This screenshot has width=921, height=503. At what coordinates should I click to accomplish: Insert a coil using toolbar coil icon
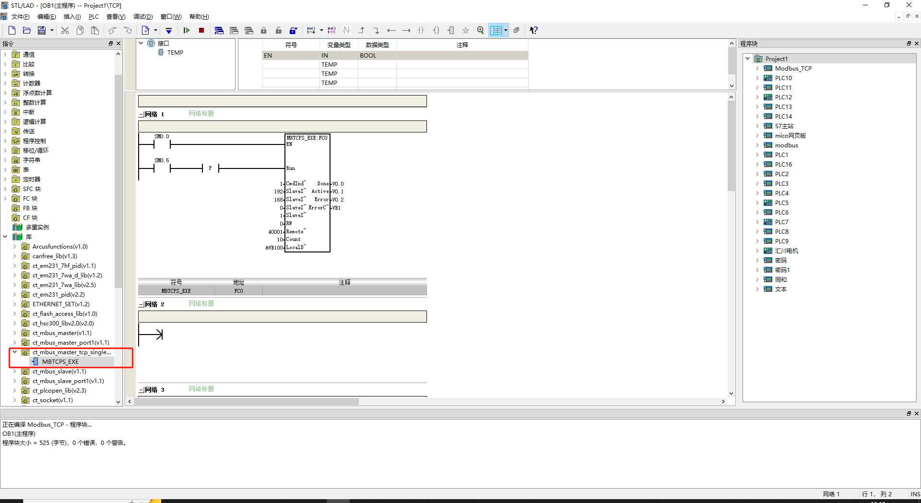click(x=436, y=30)
